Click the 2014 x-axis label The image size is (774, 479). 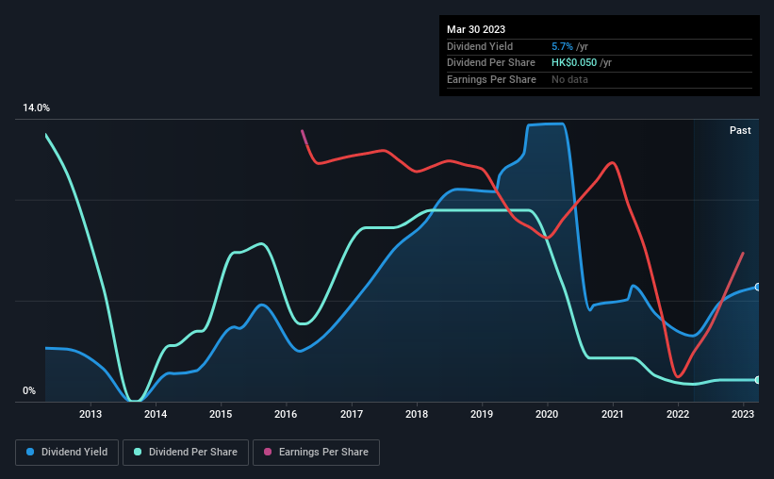point(156,414)
